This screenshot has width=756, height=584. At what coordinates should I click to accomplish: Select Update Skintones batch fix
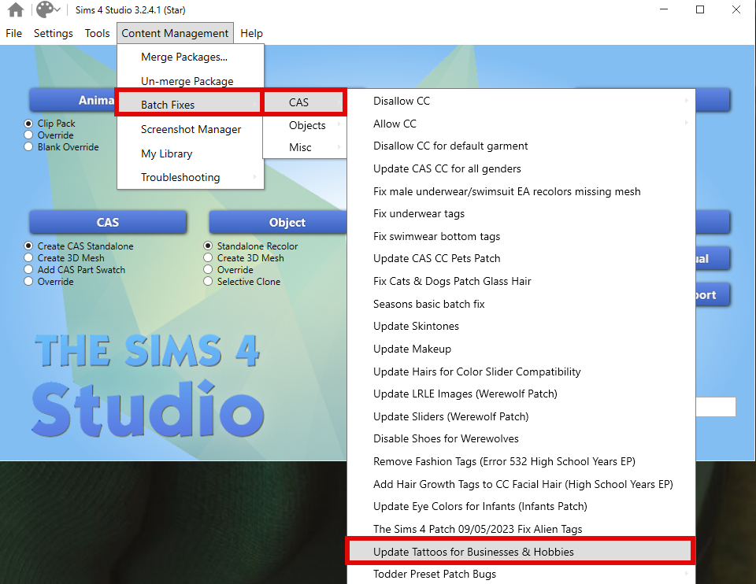[521, 326]
